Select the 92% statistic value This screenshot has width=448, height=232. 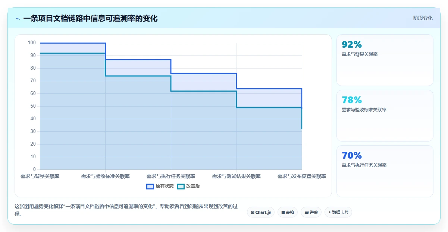[x=352, y=44]
